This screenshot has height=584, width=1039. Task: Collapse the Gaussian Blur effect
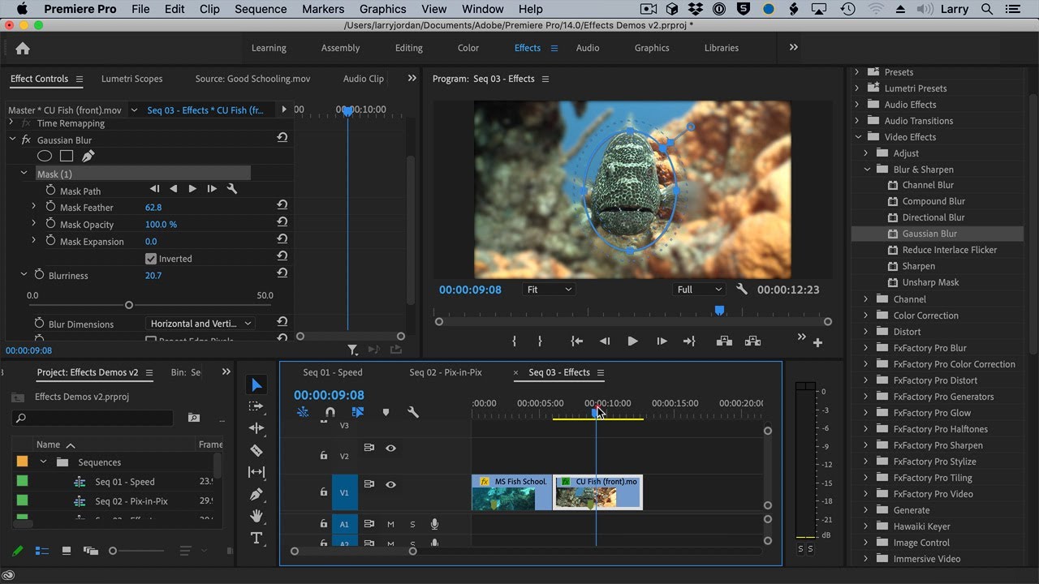click(x=12, y=140)
